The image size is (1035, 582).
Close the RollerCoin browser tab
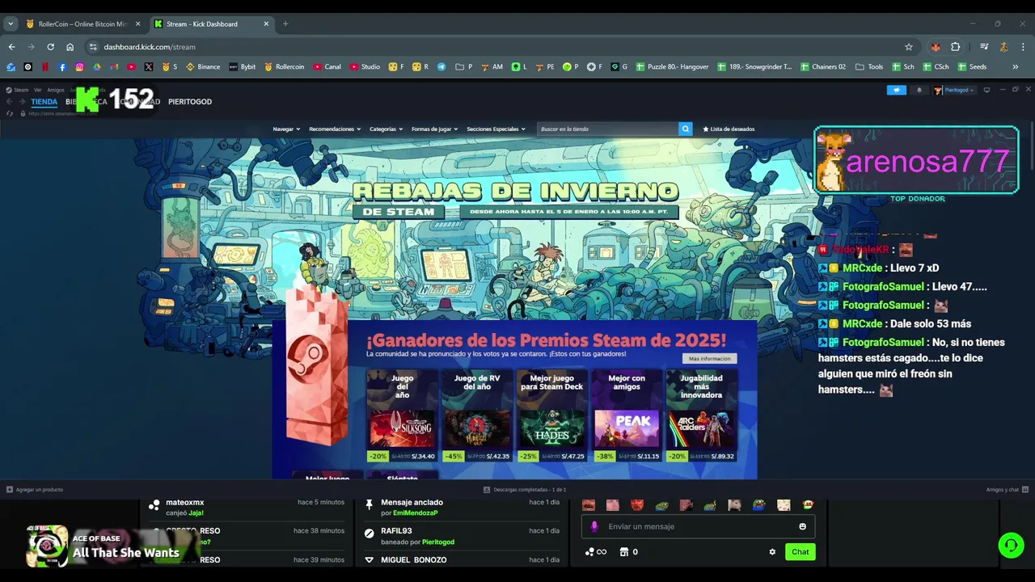[x=137, y=24]
